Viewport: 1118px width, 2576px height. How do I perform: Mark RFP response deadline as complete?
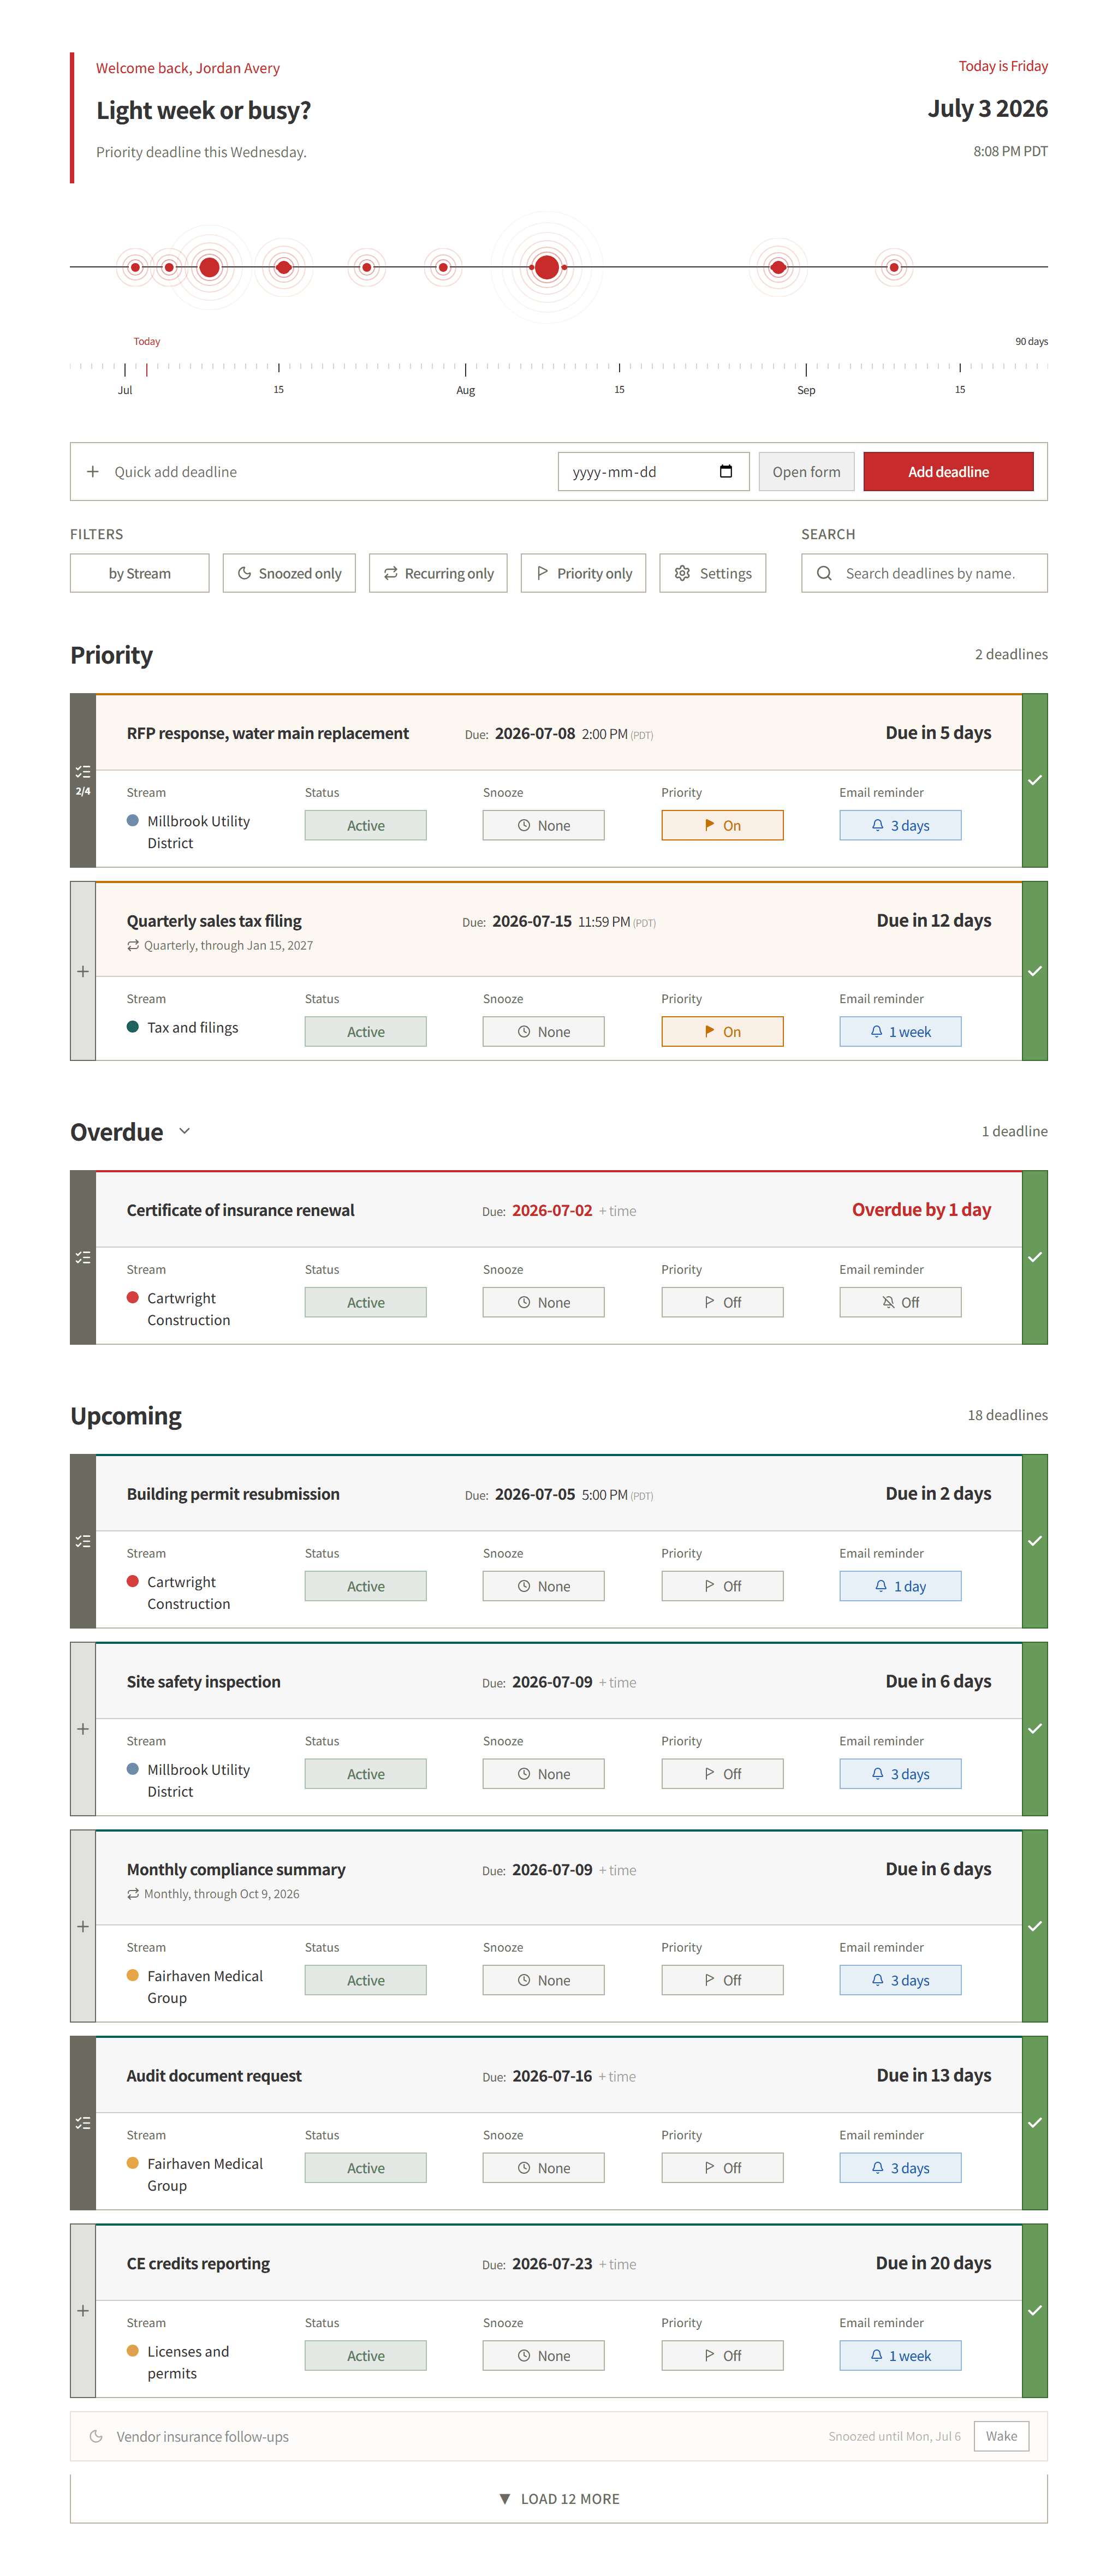(x=1035, y=780)
